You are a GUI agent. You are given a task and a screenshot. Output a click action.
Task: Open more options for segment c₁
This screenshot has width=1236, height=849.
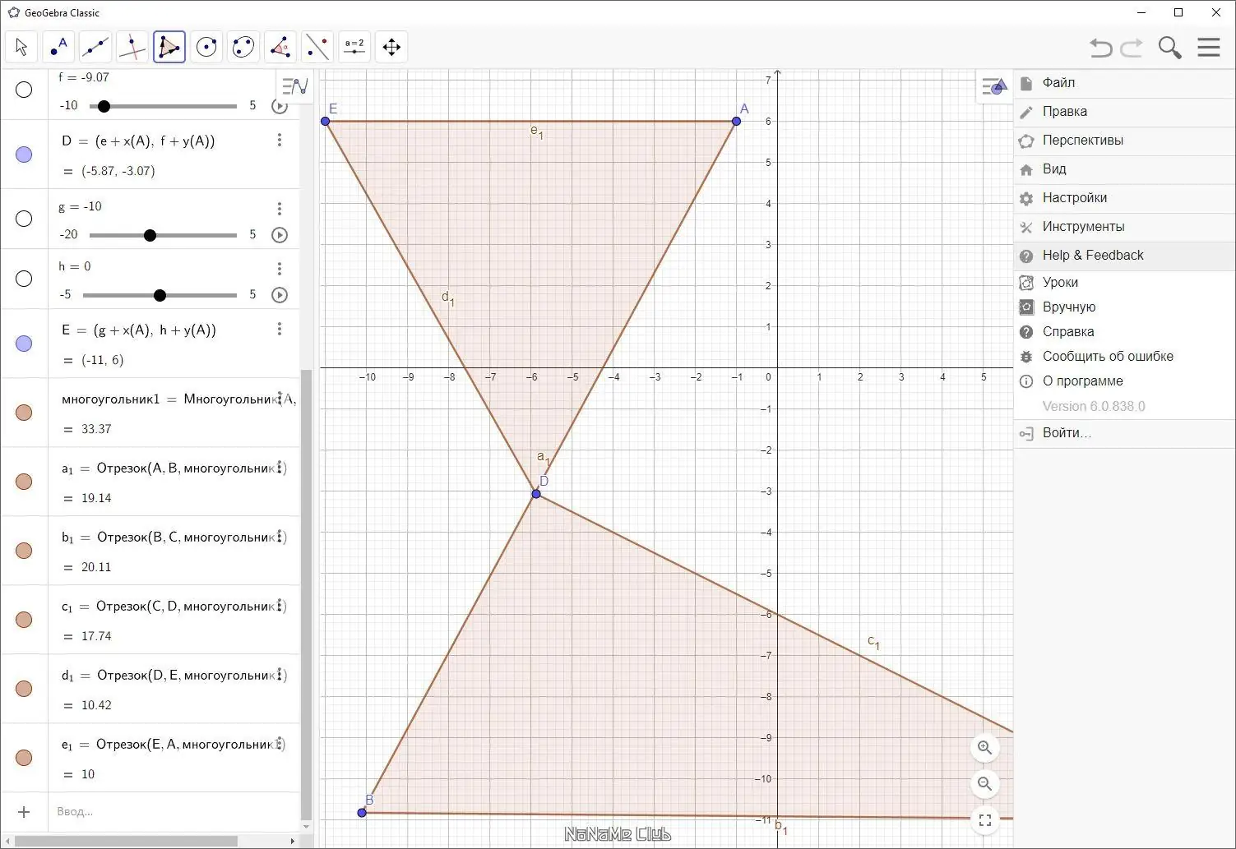coord(280,606)
